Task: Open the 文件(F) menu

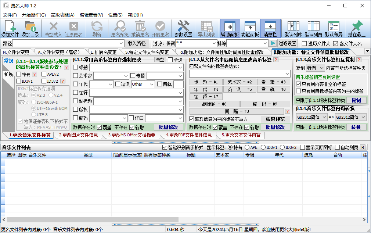Action: (10, 15)
